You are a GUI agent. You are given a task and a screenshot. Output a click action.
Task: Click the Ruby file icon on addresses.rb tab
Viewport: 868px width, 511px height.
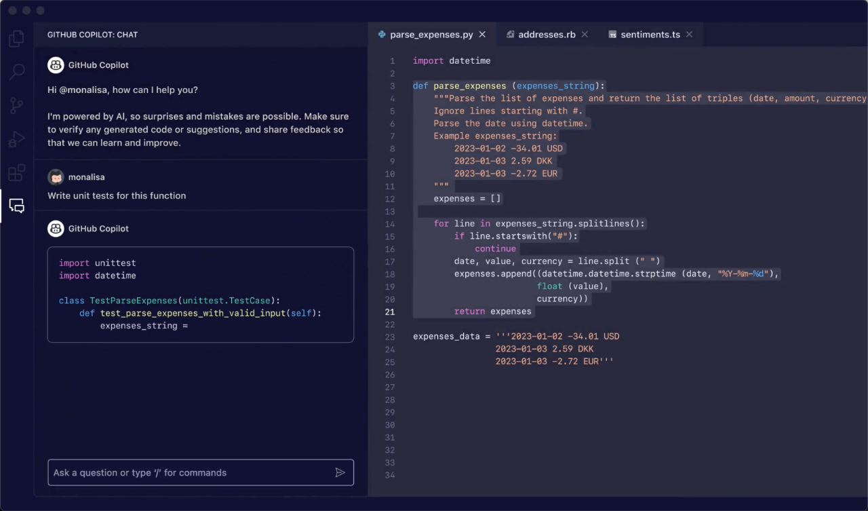pyautogui.click(x=511, y=35)
